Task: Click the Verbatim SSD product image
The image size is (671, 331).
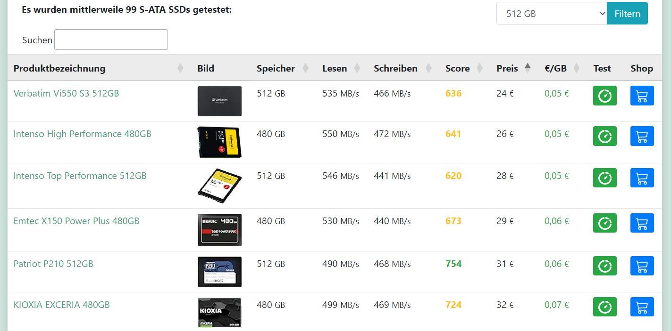Action: 219,101
